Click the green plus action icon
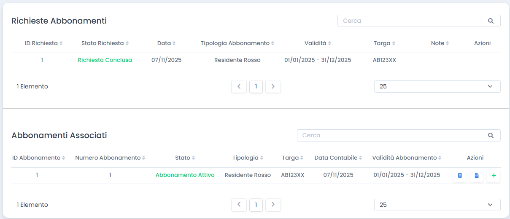The image size is (510, 219). (493, 175)
